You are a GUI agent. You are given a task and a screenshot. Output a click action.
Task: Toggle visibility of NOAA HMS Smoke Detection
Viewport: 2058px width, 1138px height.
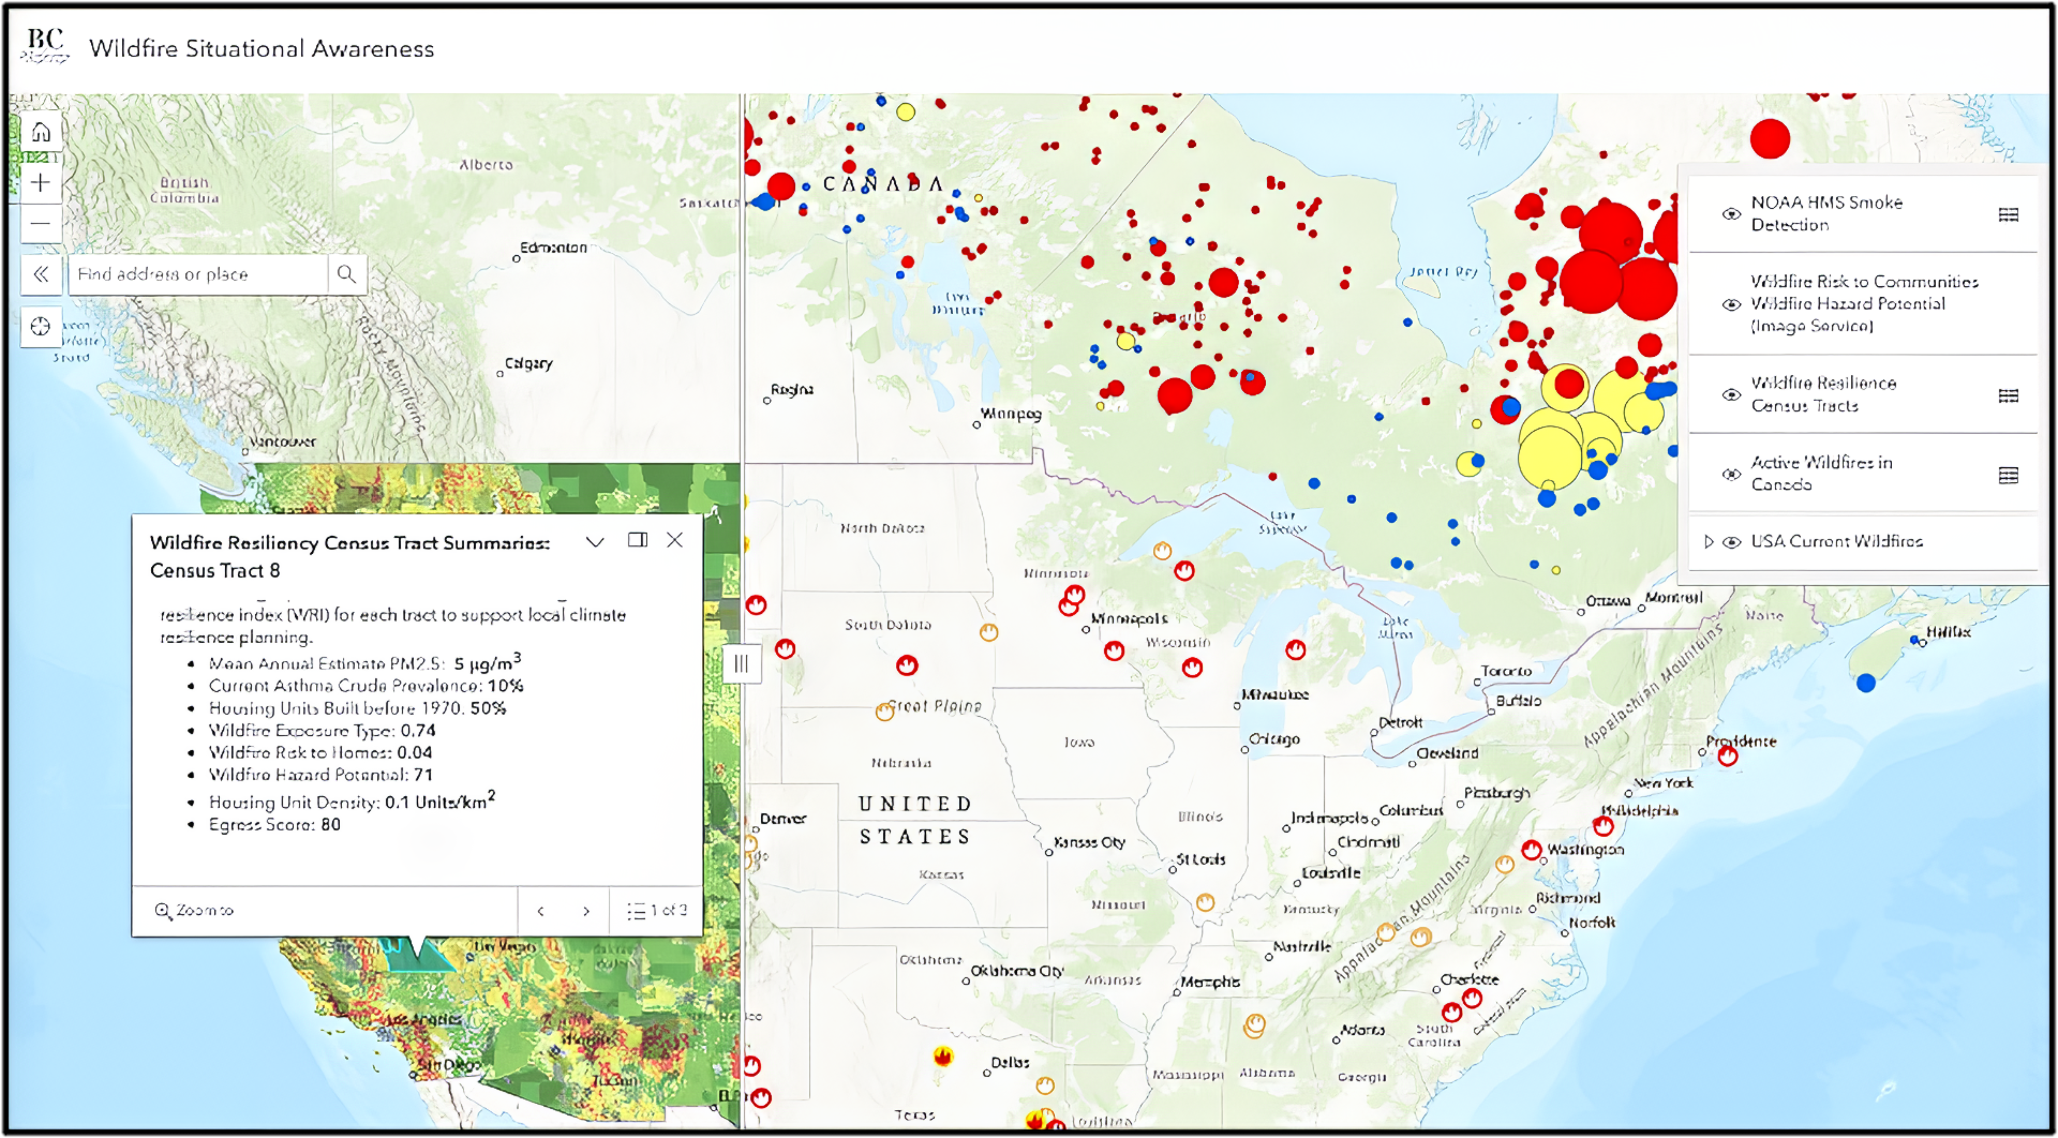(x=1730, y=214)
